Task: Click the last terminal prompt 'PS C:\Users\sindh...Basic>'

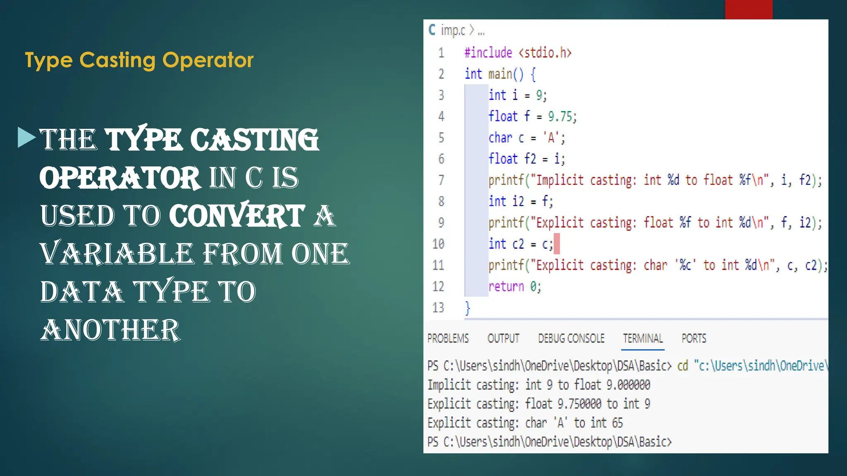Action: [550, 442]
